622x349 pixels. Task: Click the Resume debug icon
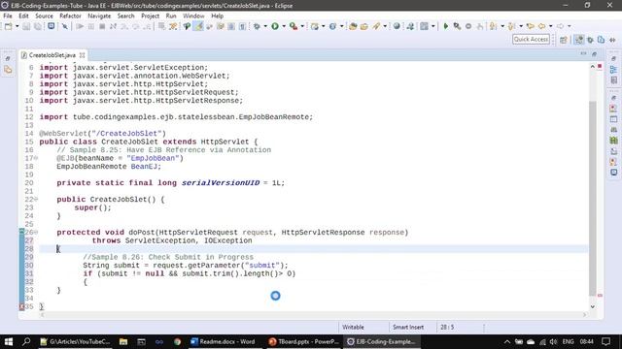click(80, 26)
